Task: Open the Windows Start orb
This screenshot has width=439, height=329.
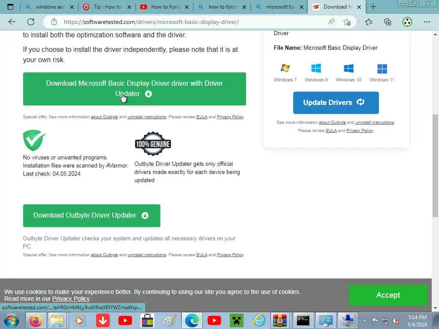Action: (12, 320)
